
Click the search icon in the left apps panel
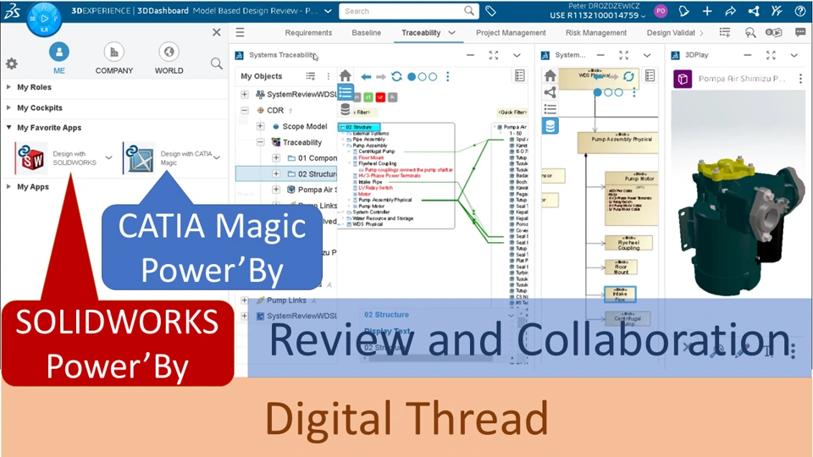(x=217, y=63)
